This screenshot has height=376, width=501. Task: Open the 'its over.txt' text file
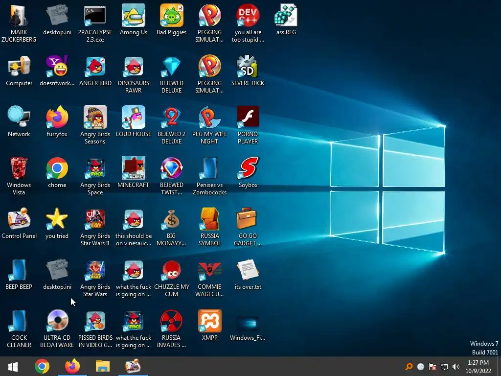tap(248, 274)
